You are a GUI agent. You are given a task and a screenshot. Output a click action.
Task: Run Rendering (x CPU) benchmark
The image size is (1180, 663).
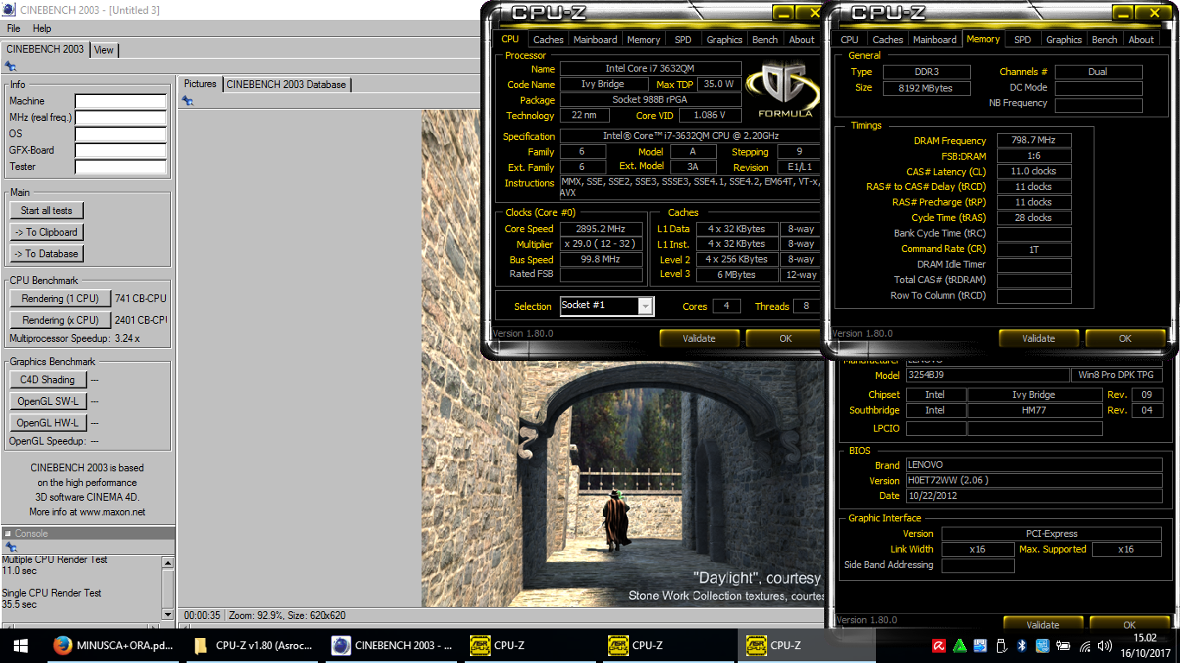click(x=60, y=320)
